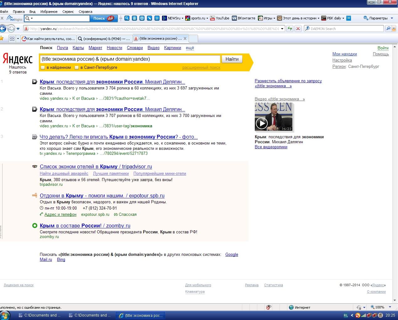Open the Карты link
The height and width of the screenshot is (320, 398).
78,48
